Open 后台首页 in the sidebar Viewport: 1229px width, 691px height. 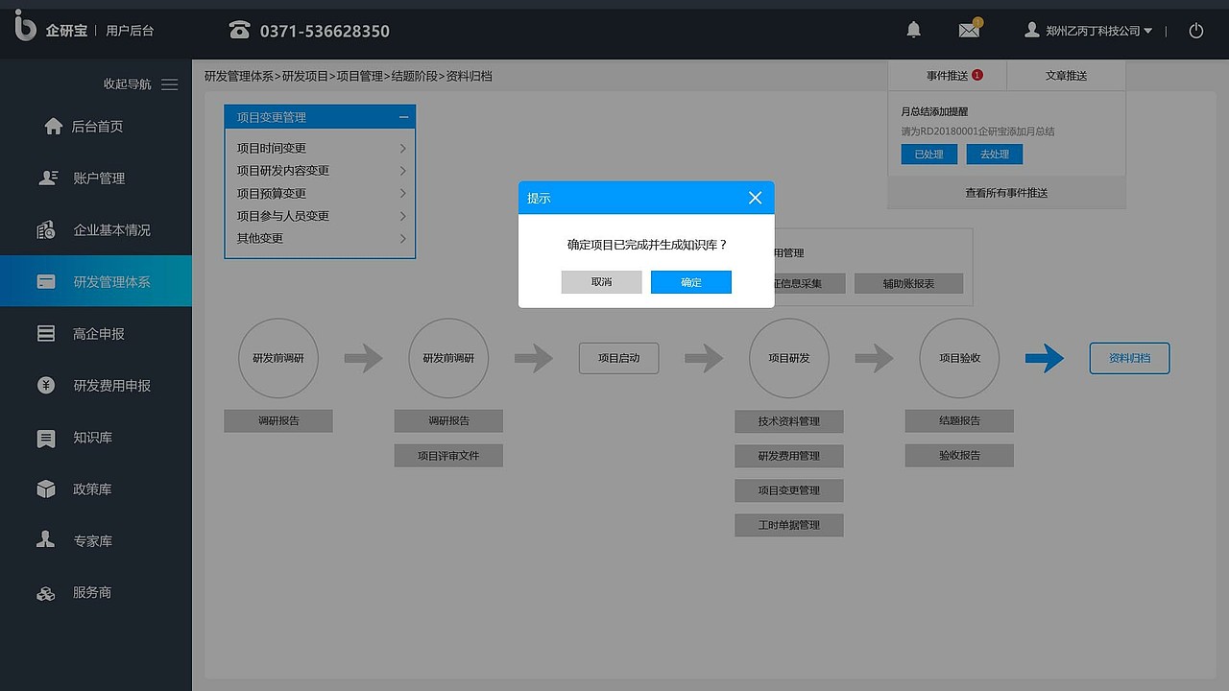coord(96,126)
